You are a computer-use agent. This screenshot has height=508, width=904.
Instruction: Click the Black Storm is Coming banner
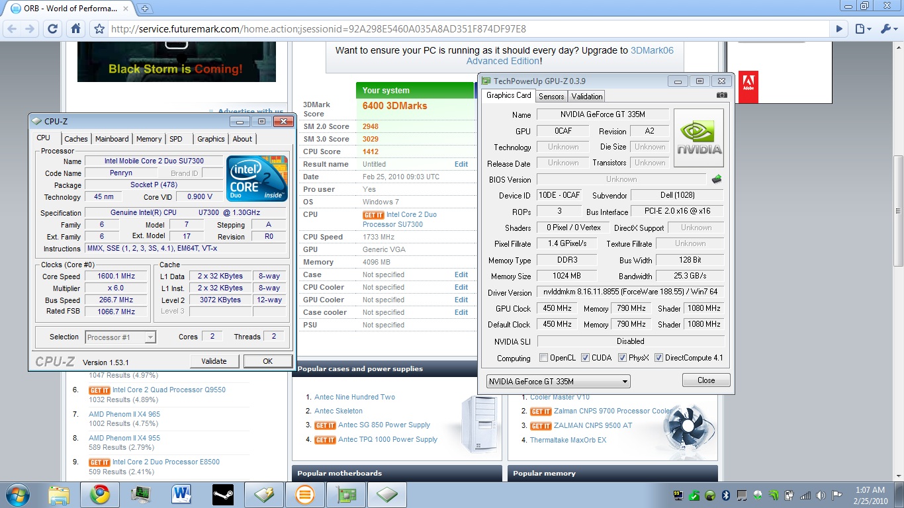point(175,63)
